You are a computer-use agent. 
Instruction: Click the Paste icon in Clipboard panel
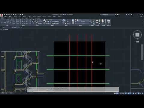103,21
